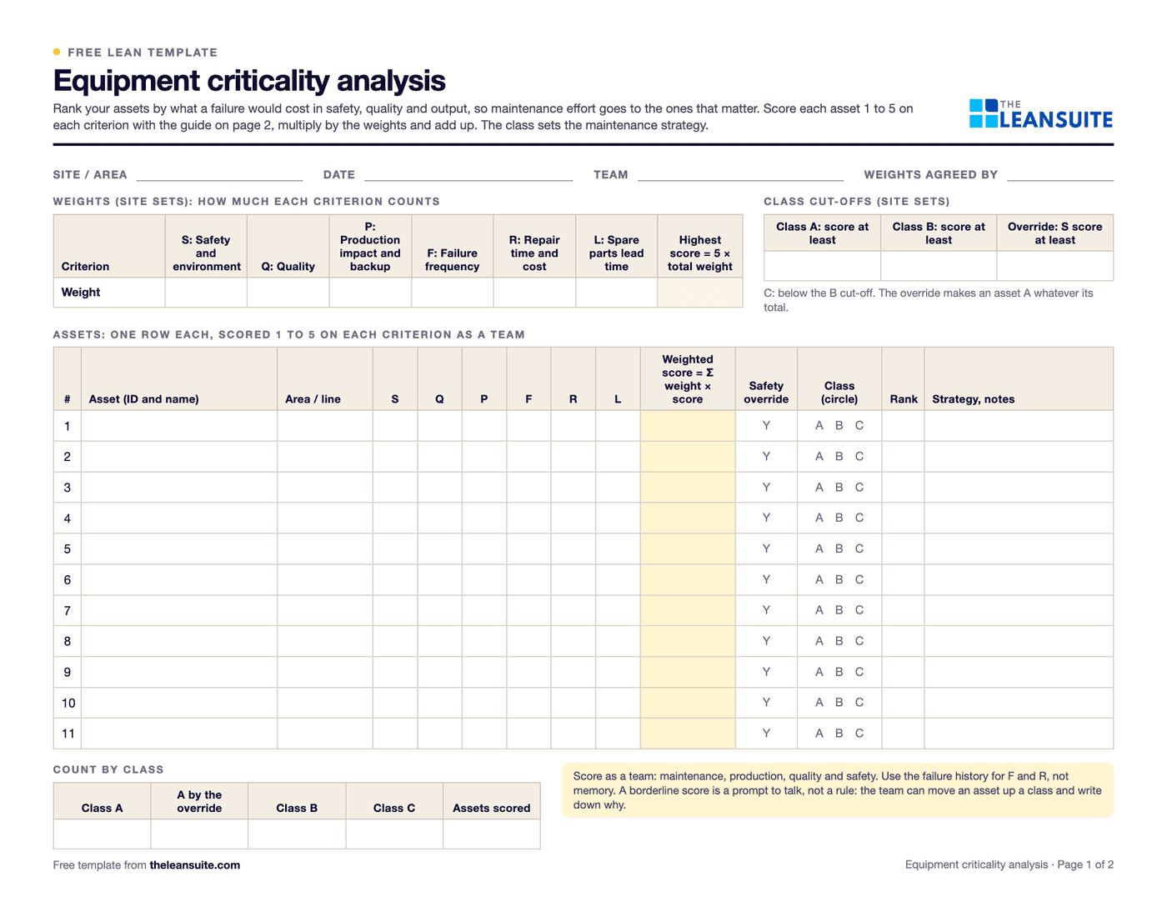This screenshot has height=902, width=1167.
Task: Click the Asset name cell in row 1
Action: [x=179, y=426]
